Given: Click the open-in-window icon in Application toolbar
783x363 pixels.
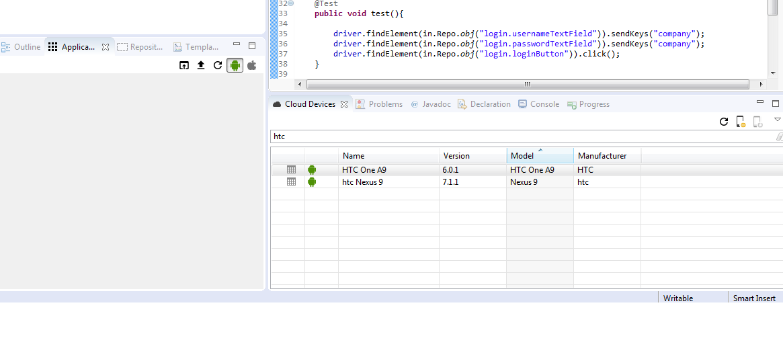Looking at the screenshot, I should 184,65.
